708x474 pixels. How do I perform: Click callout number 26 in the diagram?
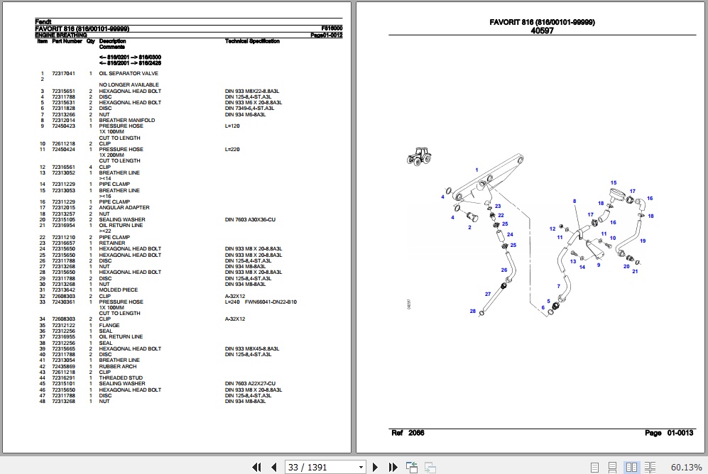click(x=504, y=270)
